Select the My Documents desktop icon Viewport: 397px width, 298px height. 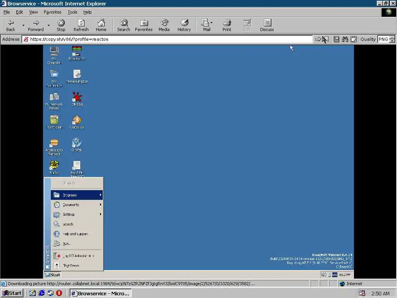(x=54, y=78)
